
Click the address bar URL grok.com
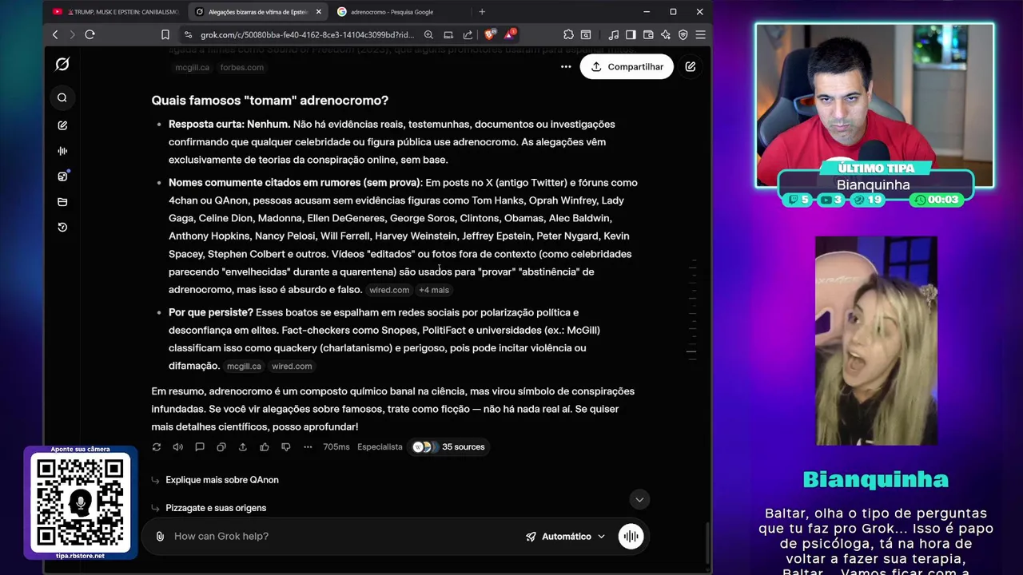point(308,34)
